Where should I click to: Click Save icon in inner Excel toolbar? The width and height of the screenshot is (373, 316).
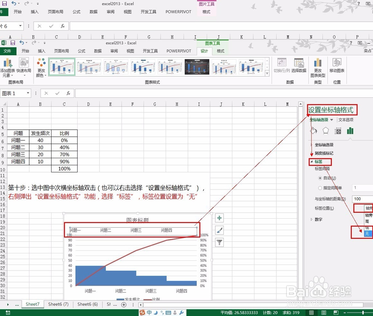pyautogui.click(x=13, y=43)
